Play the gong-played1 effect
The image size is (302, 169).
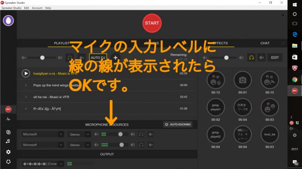click(x=216, y=107)
